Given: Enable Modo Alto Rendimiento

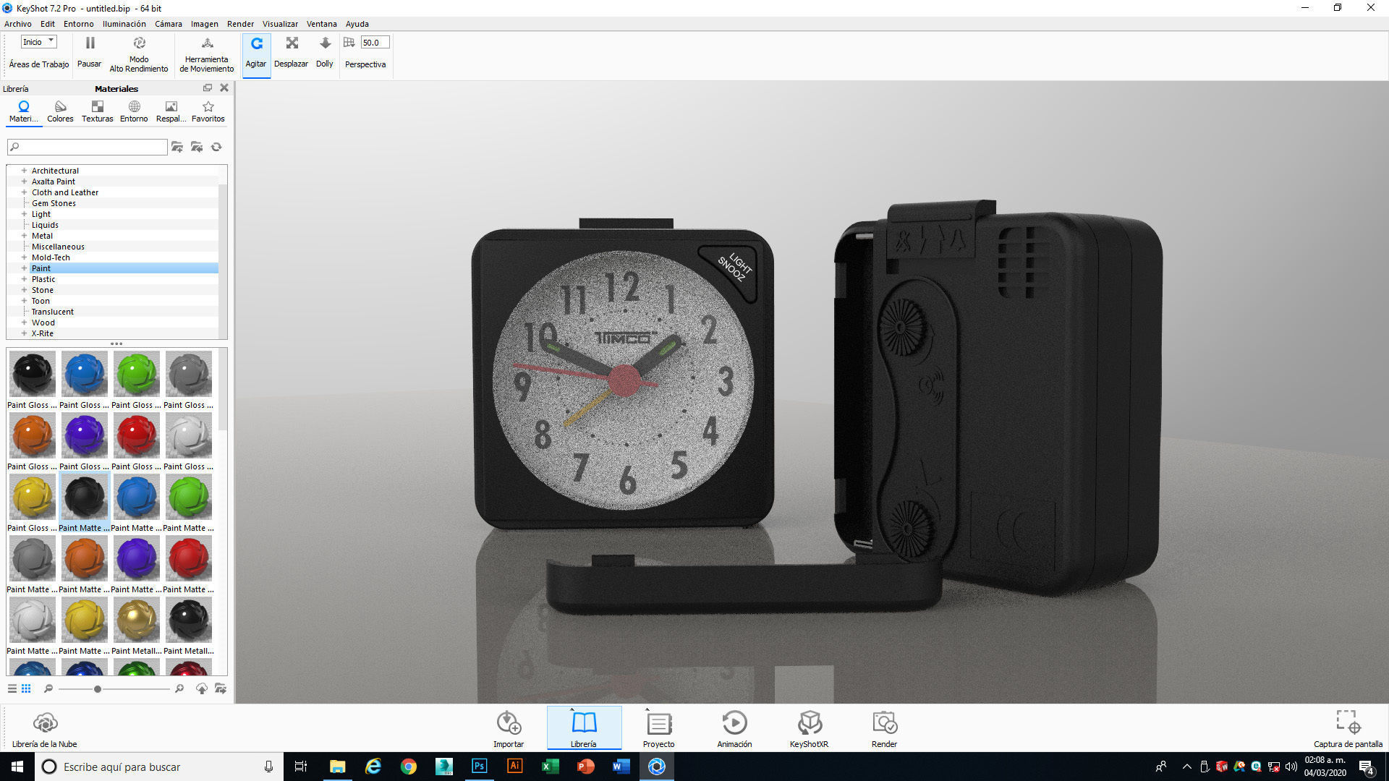Looking at the screenshot, I should [139, 54].
